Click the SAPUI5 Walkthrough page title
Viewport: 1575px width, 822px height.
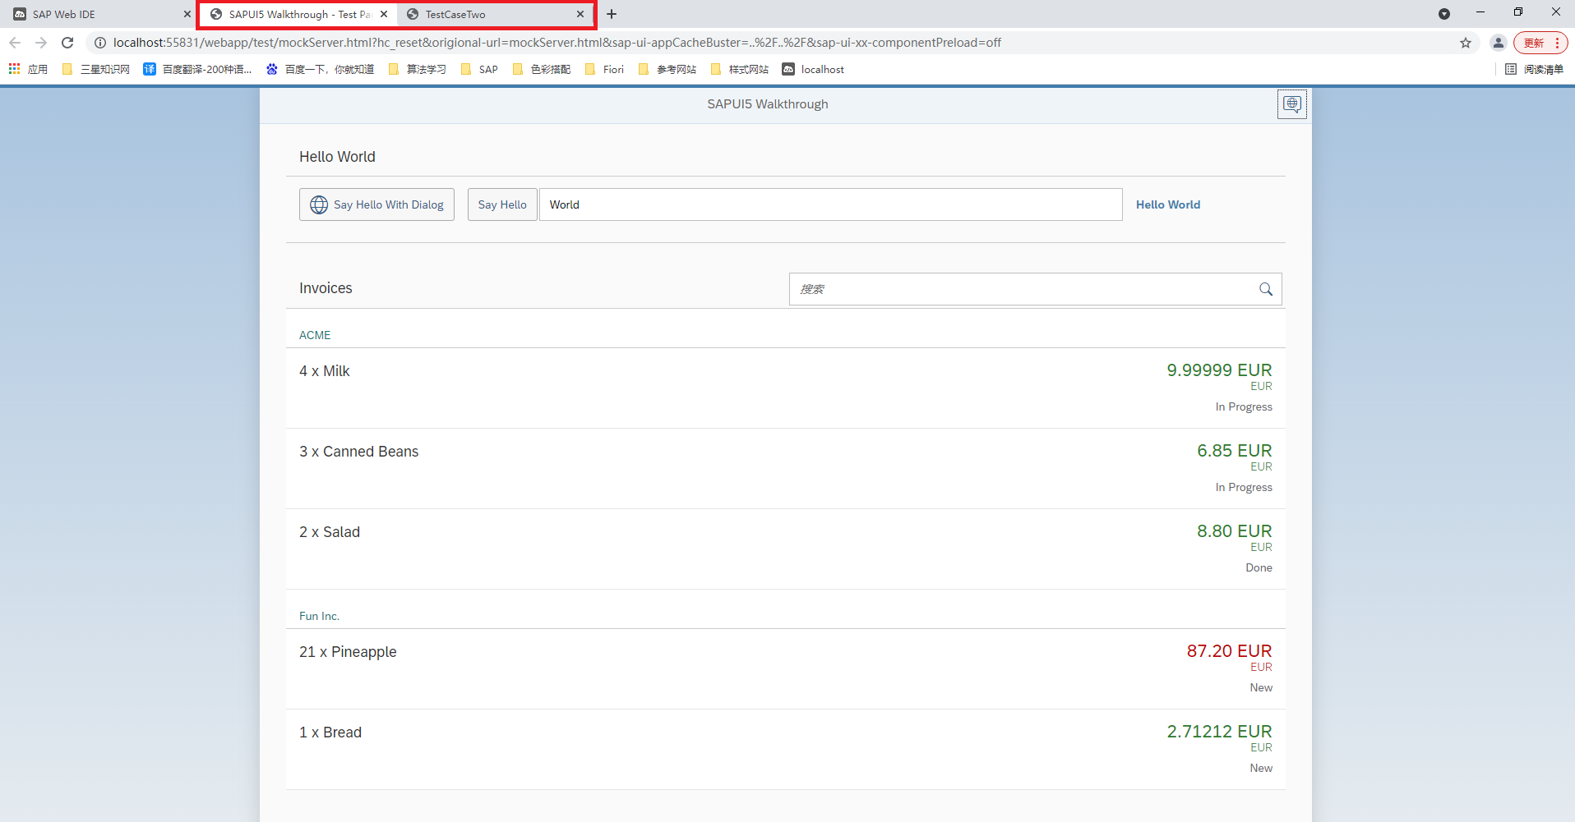[768, 104]
